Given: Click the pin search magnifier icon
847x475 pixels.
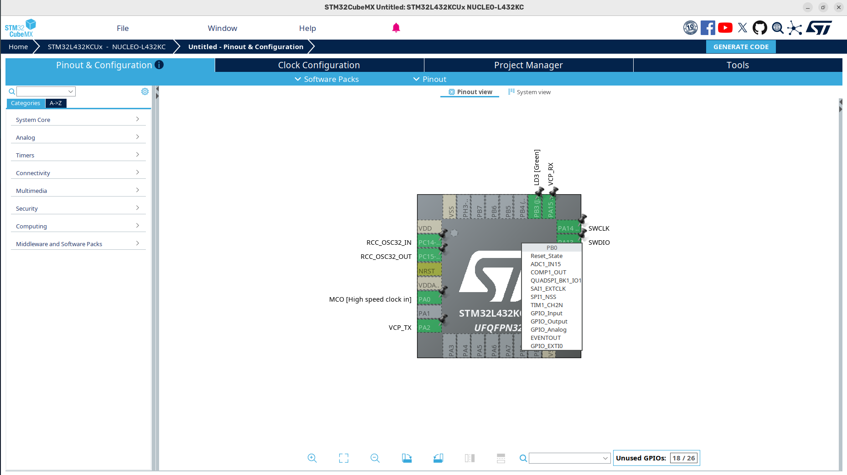Looking at the screenshot, I should click(x=523, y=458).
